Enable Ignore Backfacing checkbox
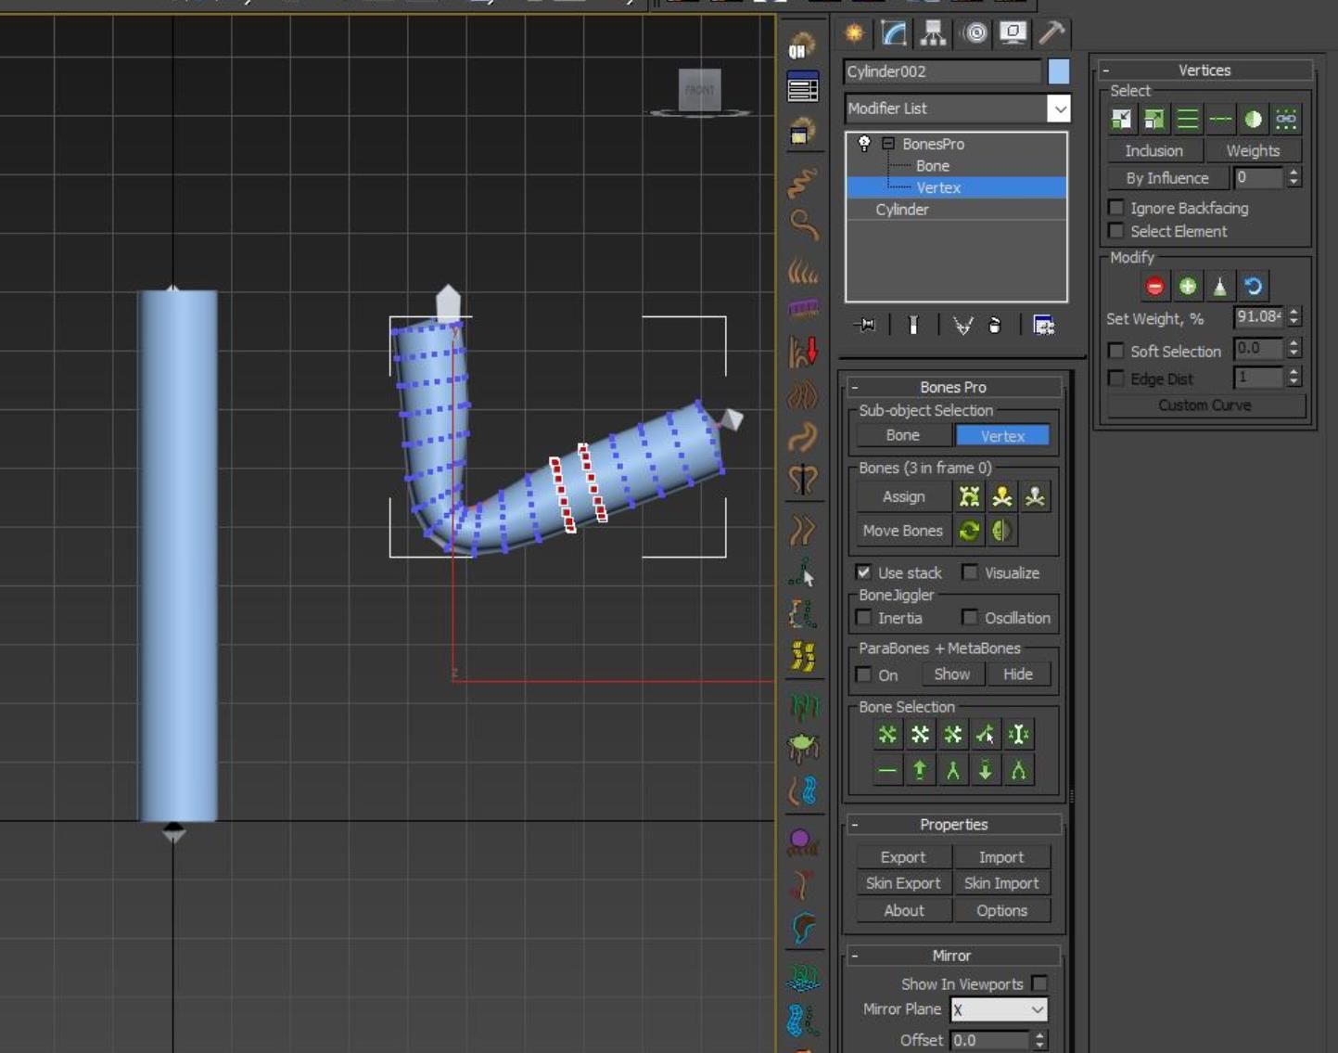The image size is (1338, 1053). (x=1117, y=208)
